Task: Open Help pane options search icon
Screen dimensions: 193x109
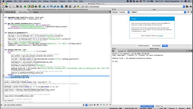Action: pyautogui.click(x=191, y=12)
